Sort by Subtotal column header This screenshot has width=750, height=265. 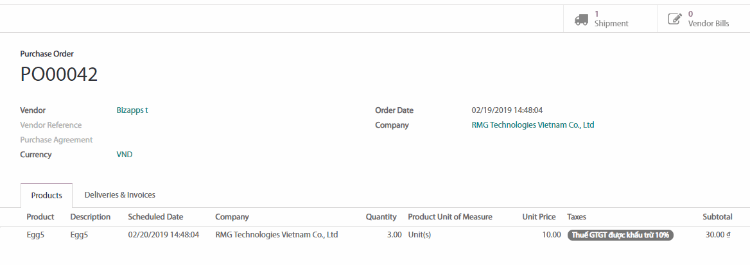[717, 217]
